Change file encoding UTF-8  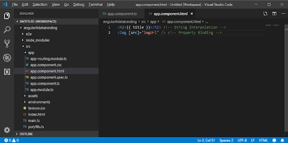coord(242,140)
